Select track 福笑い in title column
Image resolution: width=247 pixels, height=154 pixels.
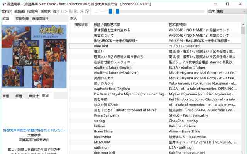(x=99, y=51)
